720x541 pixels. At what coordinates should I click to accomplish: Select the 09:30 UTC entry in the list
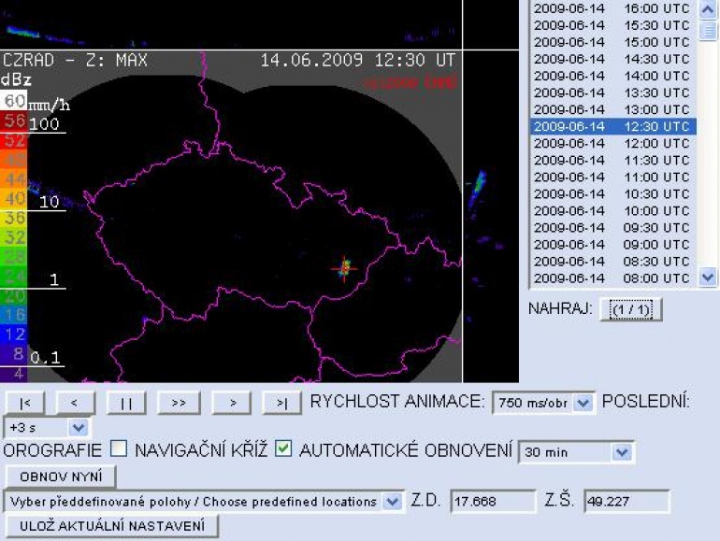point(612,228)
